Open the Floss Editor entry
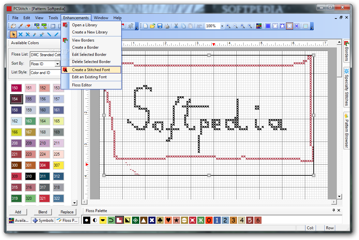 click(x=91, y=85)
